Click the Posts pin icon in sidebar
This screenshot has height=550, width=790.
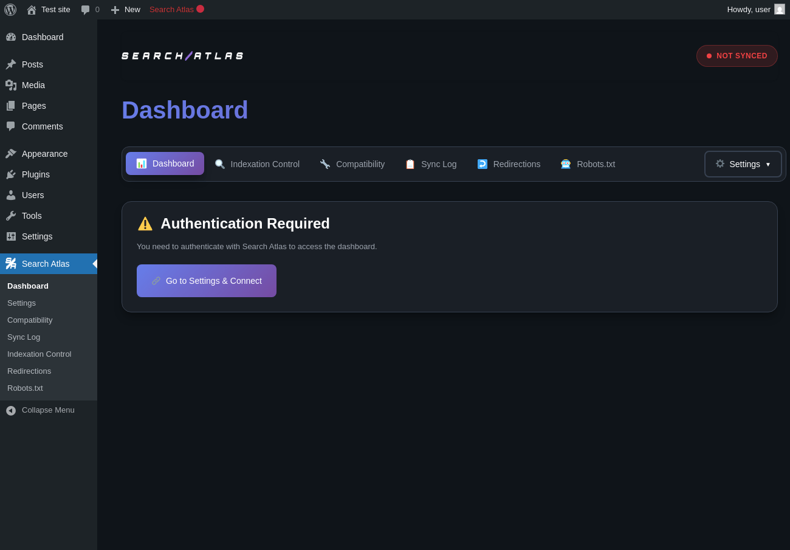(x=11, y=64)
